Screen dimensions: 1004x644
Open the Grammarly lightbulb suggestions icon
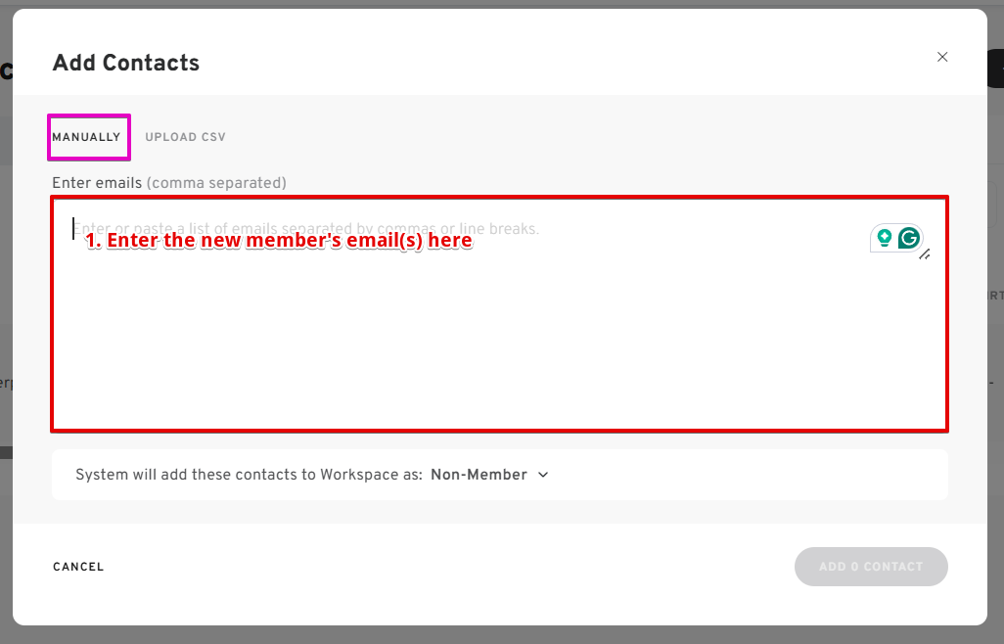(885, 238)
